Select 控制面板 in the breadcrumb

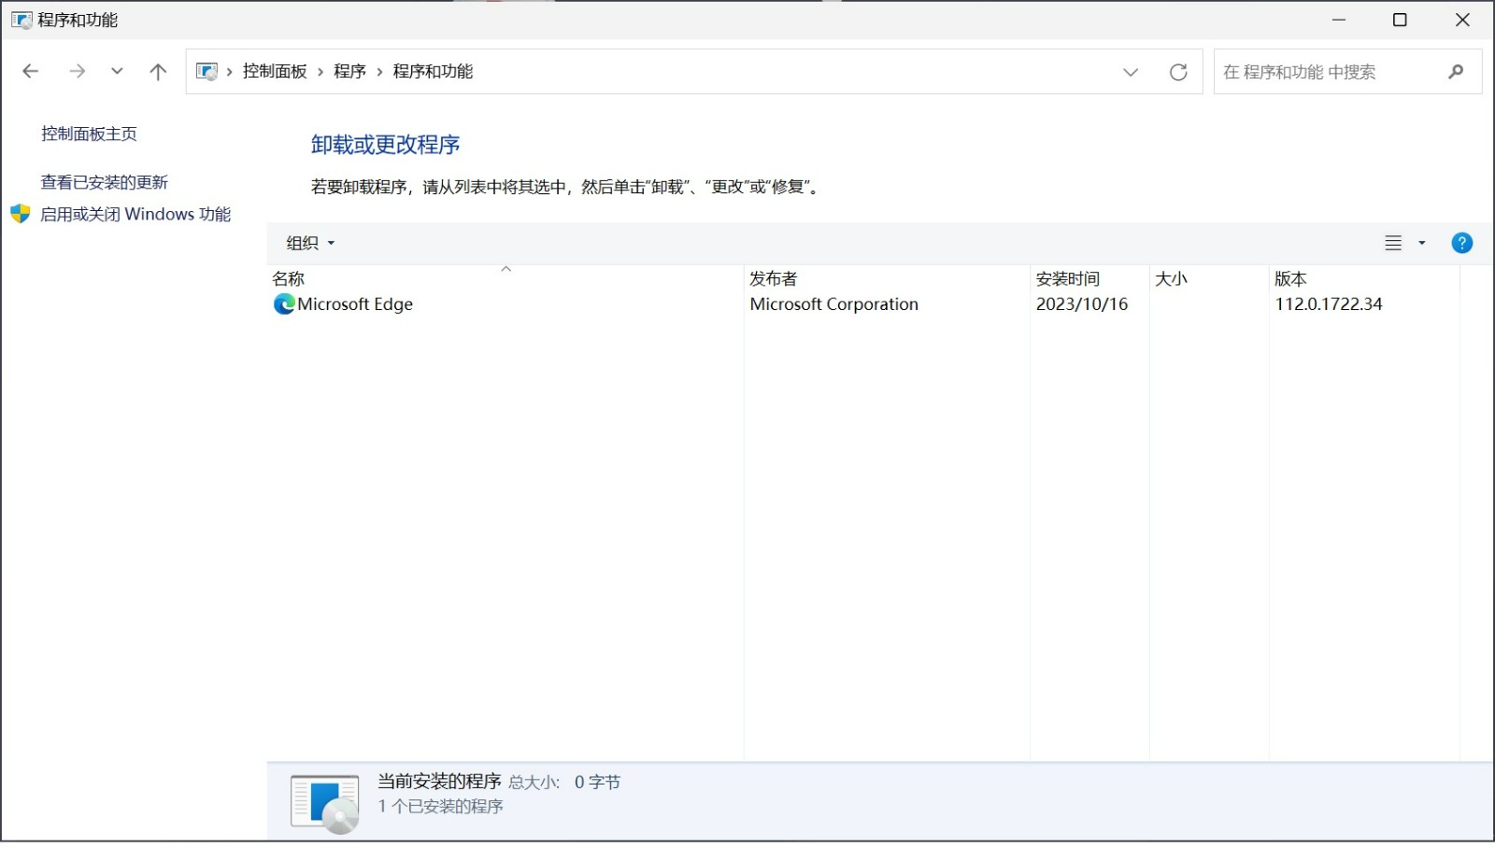click(x=275, y=71)
